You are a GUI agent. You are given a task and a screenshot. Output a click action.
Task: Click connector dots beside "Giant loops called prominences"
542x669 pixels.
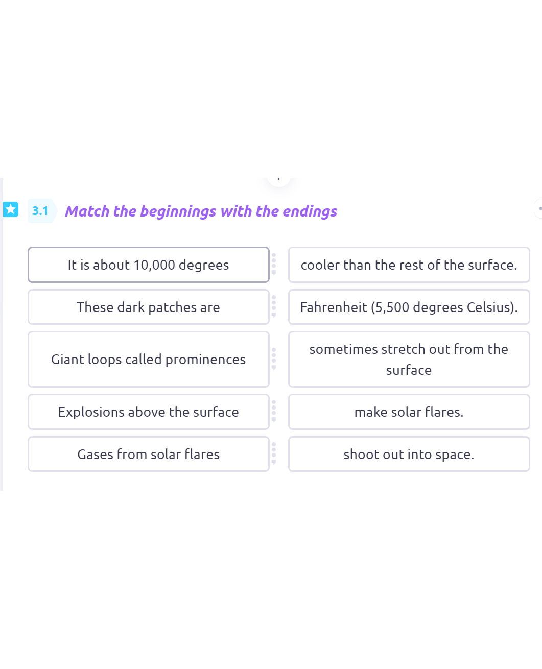click(x=274, y=359)
